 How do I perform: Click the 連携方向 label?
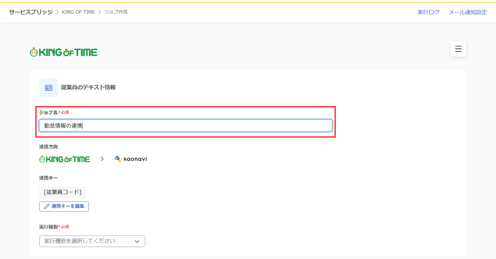(48, 147)
